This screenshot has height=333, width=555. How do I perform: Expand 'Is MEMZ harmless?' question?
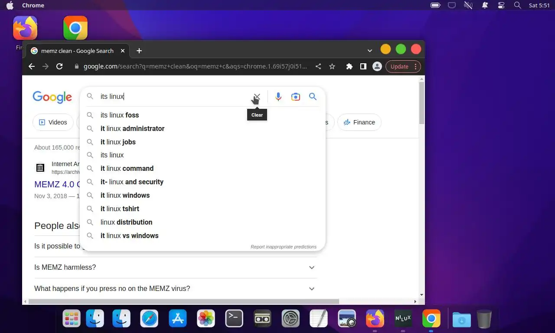(176, 268)
